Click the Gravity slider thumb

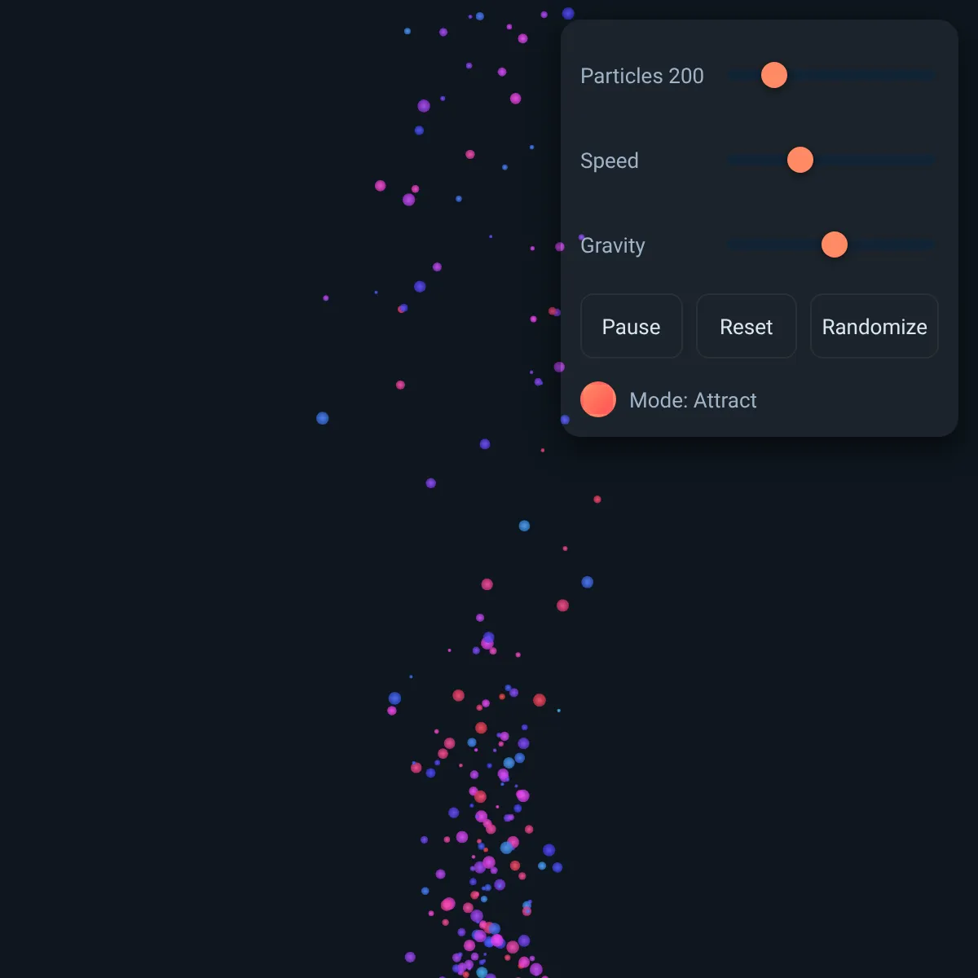[835, 244]
